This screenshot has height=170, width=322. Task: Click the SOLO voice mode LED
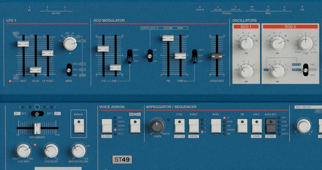pyautogui.click(x=116, y=118)
